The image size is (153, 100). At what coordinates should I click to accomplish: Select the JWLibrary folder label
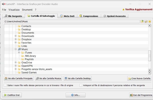coord(30,56)
